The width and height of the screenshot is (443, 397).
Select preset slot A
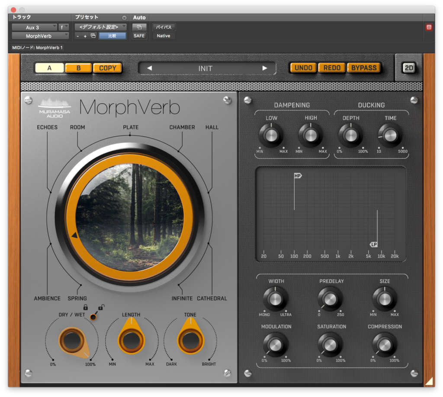coord(49,68)
